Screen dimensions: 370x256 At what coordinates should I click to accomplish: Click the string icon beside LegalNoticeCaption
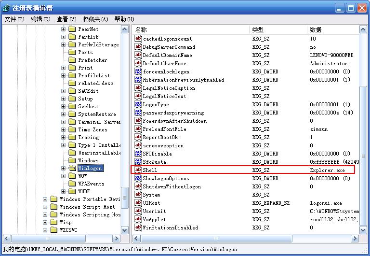point(138,88)
